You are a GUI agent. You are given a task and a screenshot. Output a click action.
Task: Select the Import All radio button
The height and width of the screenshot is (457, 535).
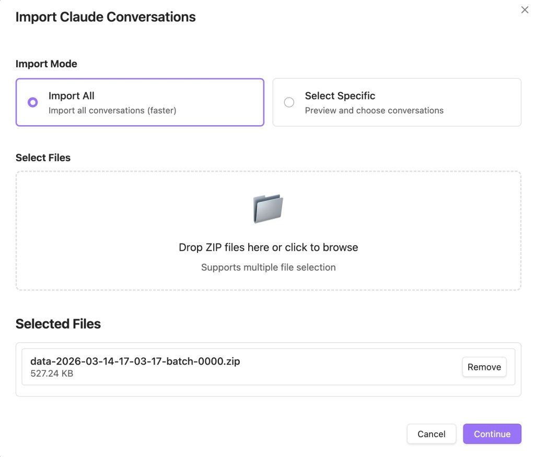[x=33, y=103]
